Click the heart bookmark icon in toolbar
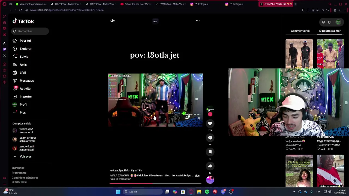This screenshot has height=196, width=349. (328, 10)
